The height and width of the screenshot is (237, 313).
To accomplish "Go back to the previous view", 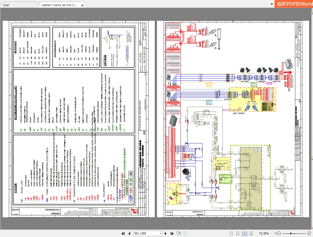I will pyautogui.click(x=179, y=233).
